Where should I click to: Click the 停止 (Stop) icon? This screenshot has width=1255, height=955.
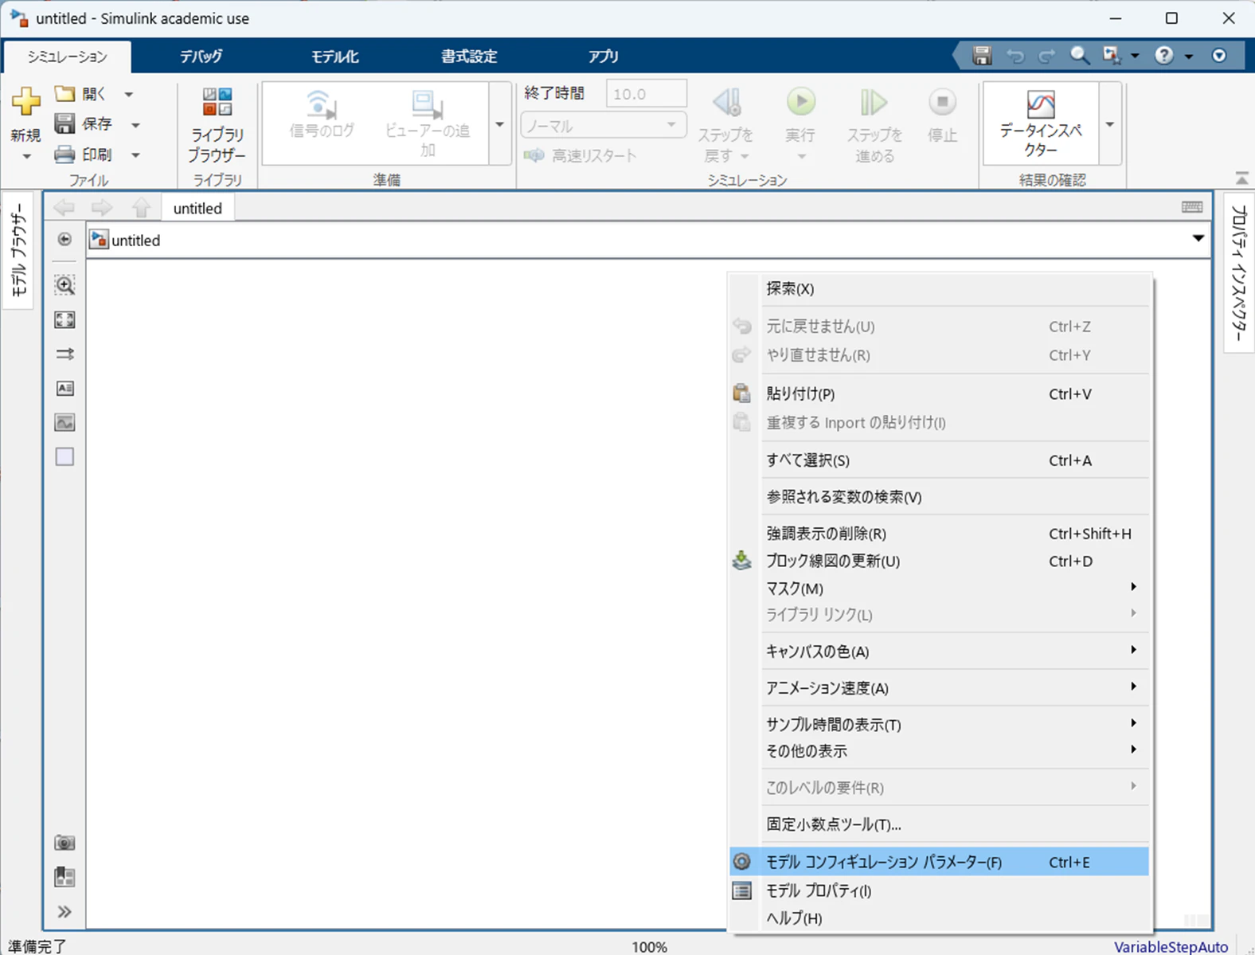point(942,102)
